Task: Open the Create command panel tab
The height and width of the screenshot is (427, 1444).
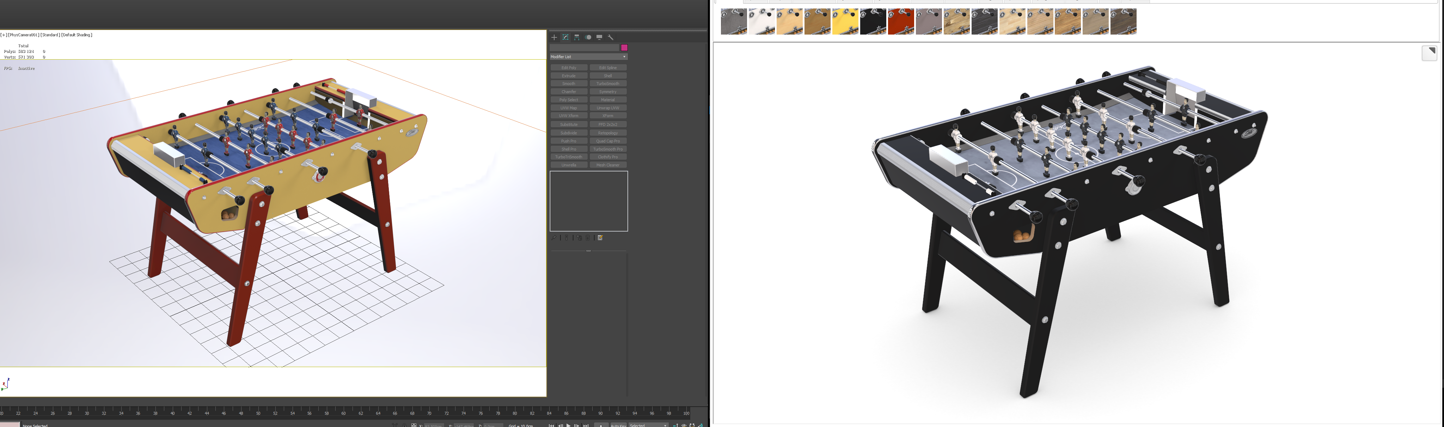Action: pyautogui.click(x=554, y=37)
